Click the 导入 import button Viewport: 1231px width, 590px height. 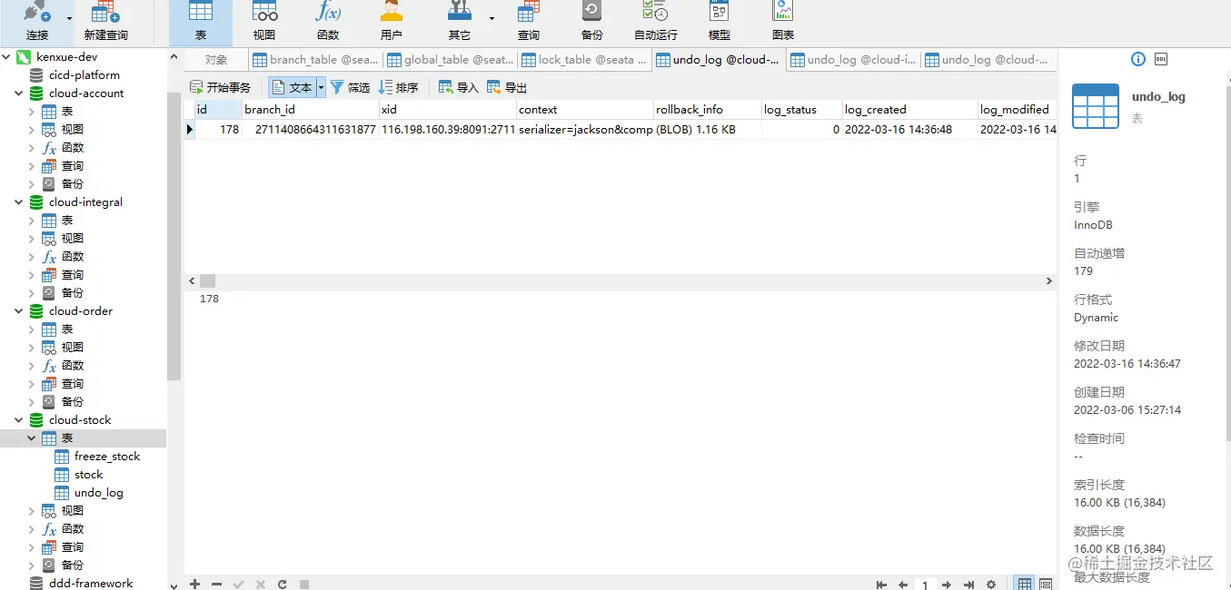(458, 87)
